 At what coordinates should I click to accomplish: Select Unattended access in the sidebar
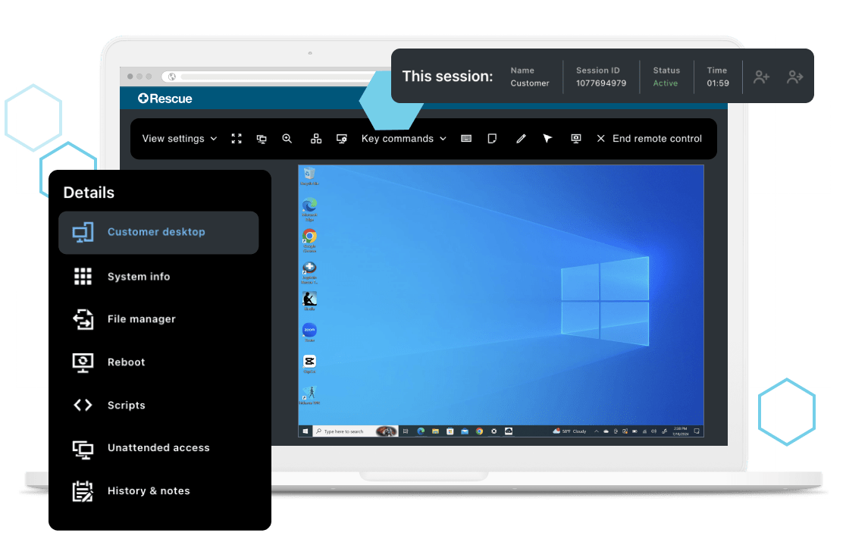pyautogui.click(x=158, y=447)
